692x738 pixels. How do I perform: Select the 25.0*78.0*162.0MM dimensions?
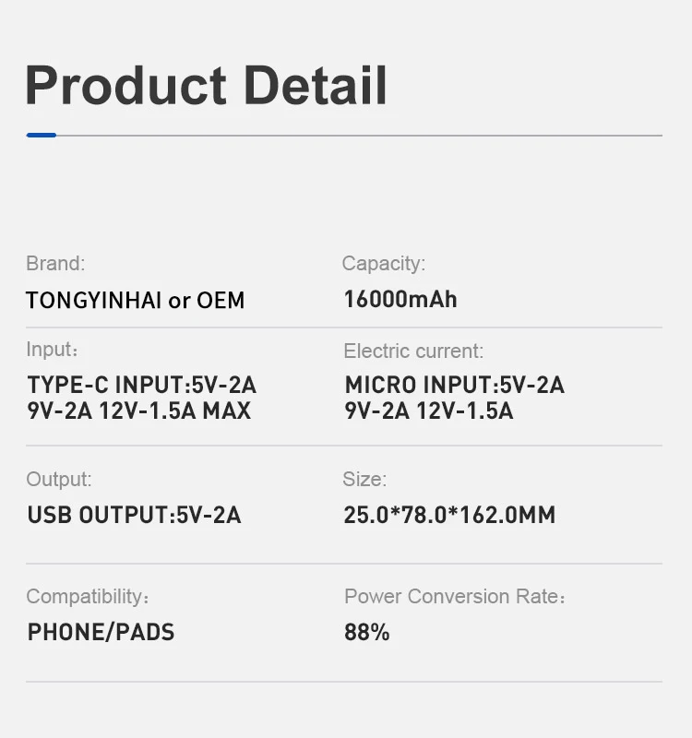point(450,515)
